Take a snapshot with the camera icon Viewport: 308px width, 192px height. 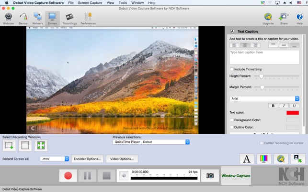[x=210, y=176]
